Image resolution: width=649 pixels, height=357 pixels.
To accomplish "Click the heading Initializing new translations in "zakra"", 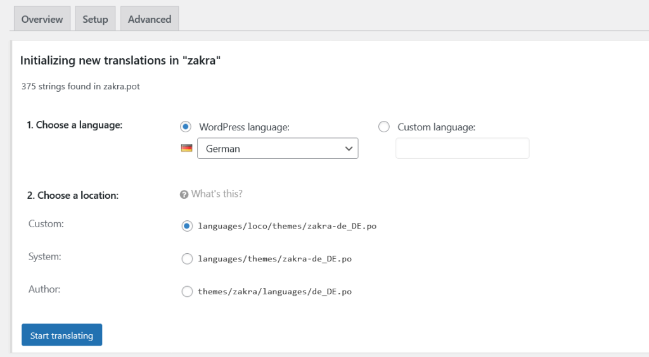I will (x=120, y=60).
